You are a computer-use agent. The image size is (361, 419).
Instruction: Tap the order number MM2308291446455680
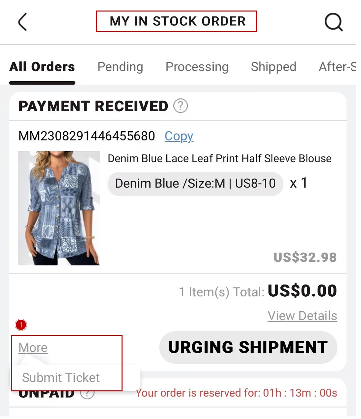click(x=87, y=136)
